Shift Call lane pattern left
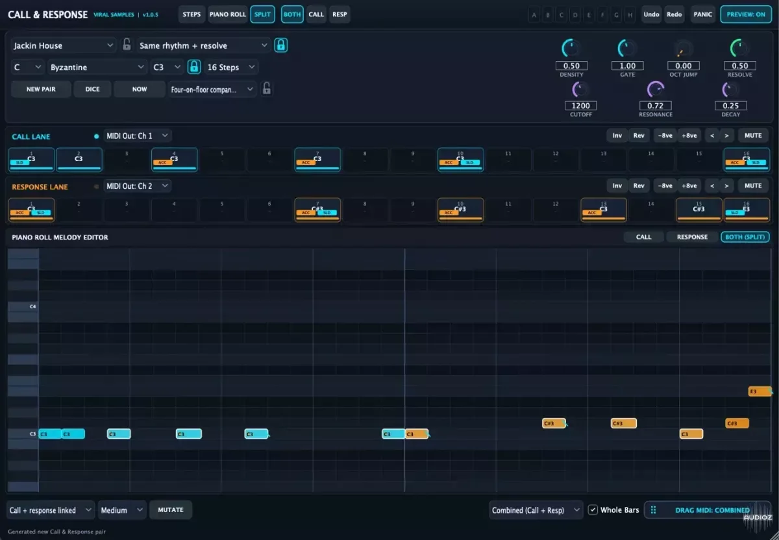This screenshot has width=779, height=540. point(712,136)
